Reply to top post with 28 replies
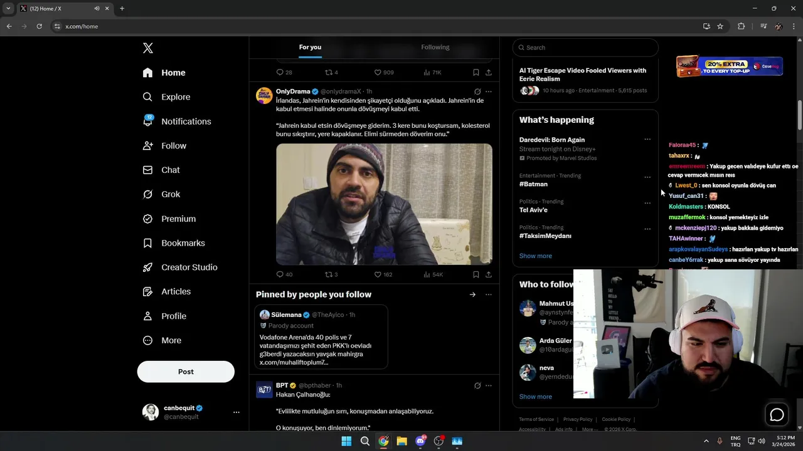This screenshot has width=803, height=451. [x=284, y=72]
